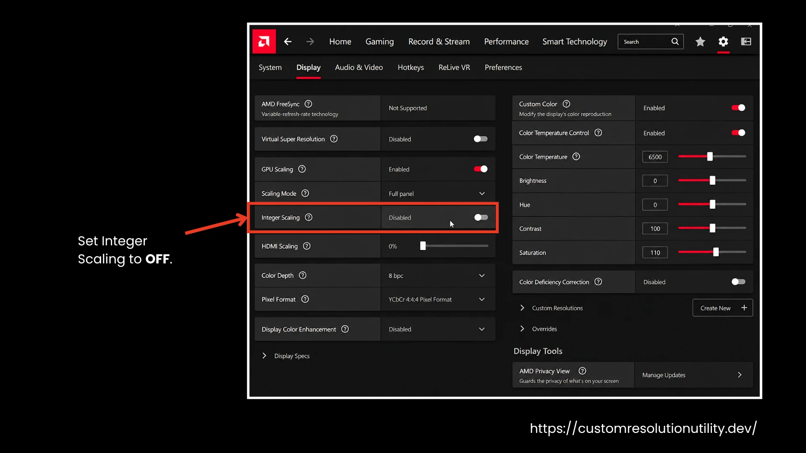
Task: Go back with the left arrow
Action: coord(288,42)
